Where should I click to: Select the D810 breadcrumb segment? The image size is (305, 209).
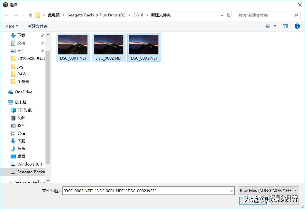click(138, 15)
